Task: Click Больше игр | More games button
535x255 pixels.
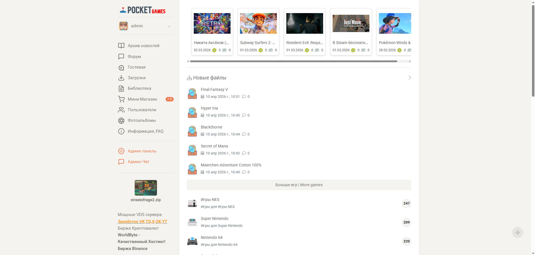Action: tap(299, 185)
